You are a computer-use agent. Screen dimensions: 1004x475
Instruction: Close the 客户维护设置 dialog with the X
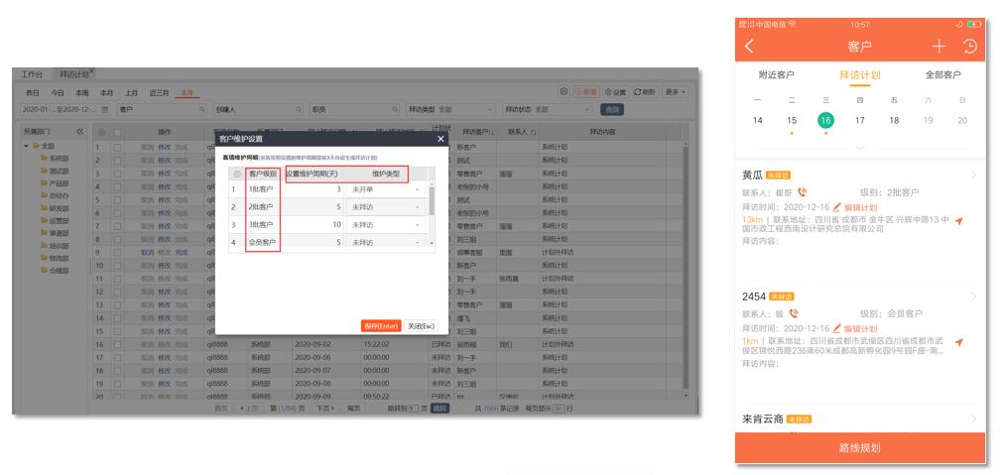(440, 139)
